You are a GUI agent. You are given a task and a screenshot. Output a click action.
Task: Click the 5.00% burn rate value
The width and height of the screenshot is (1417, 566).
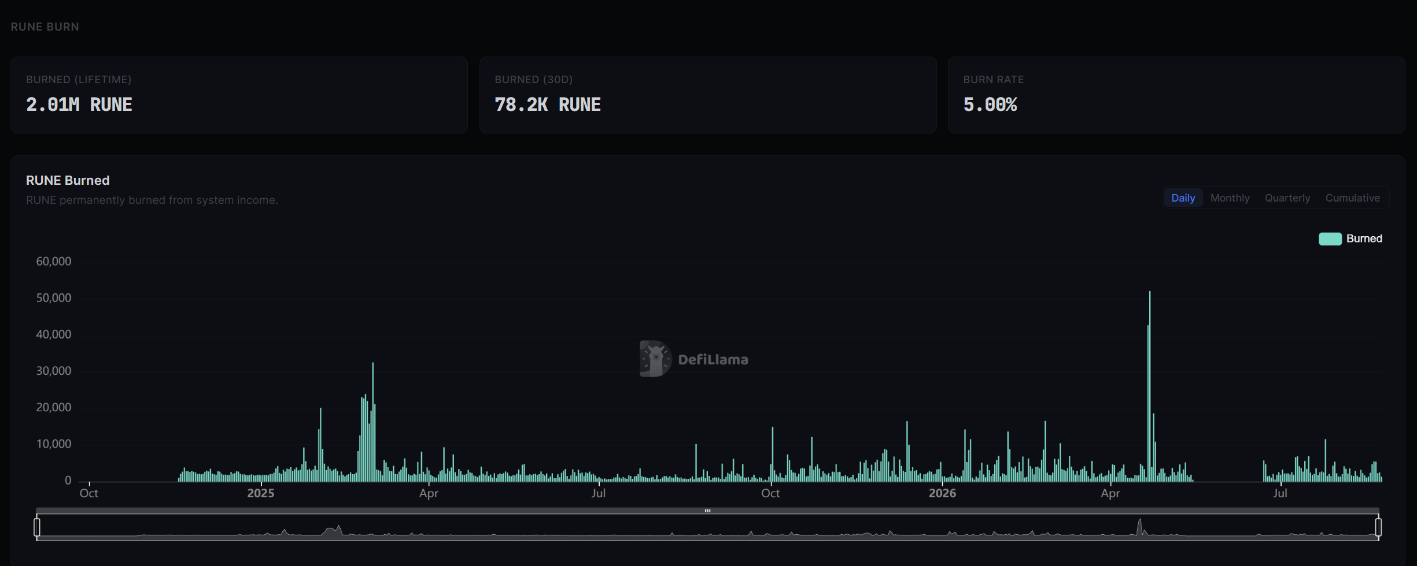[x=990, y=105]
